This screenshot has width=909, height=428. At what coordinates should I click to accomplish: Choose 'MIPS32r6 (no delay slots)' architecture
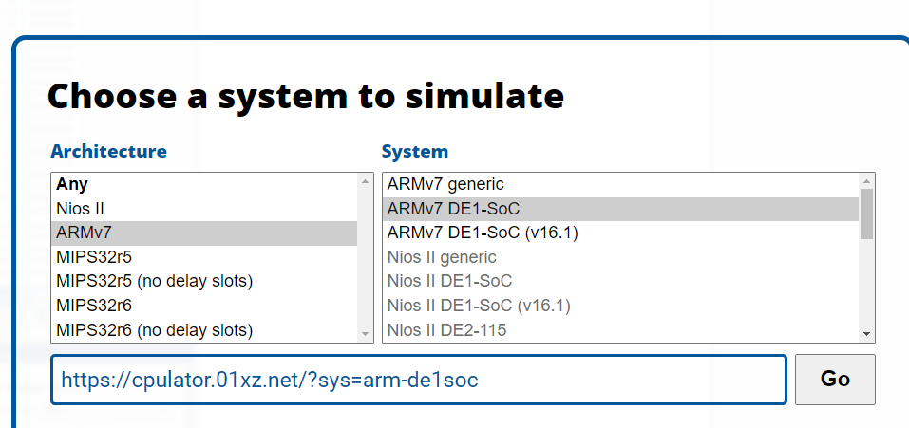point(204,330)
